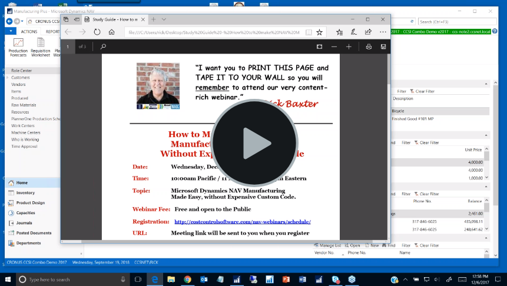This screenshot has height=286, width=507.
Task: Open Raw Materials list
Action: pyautogui.click(x=24, y=105)
